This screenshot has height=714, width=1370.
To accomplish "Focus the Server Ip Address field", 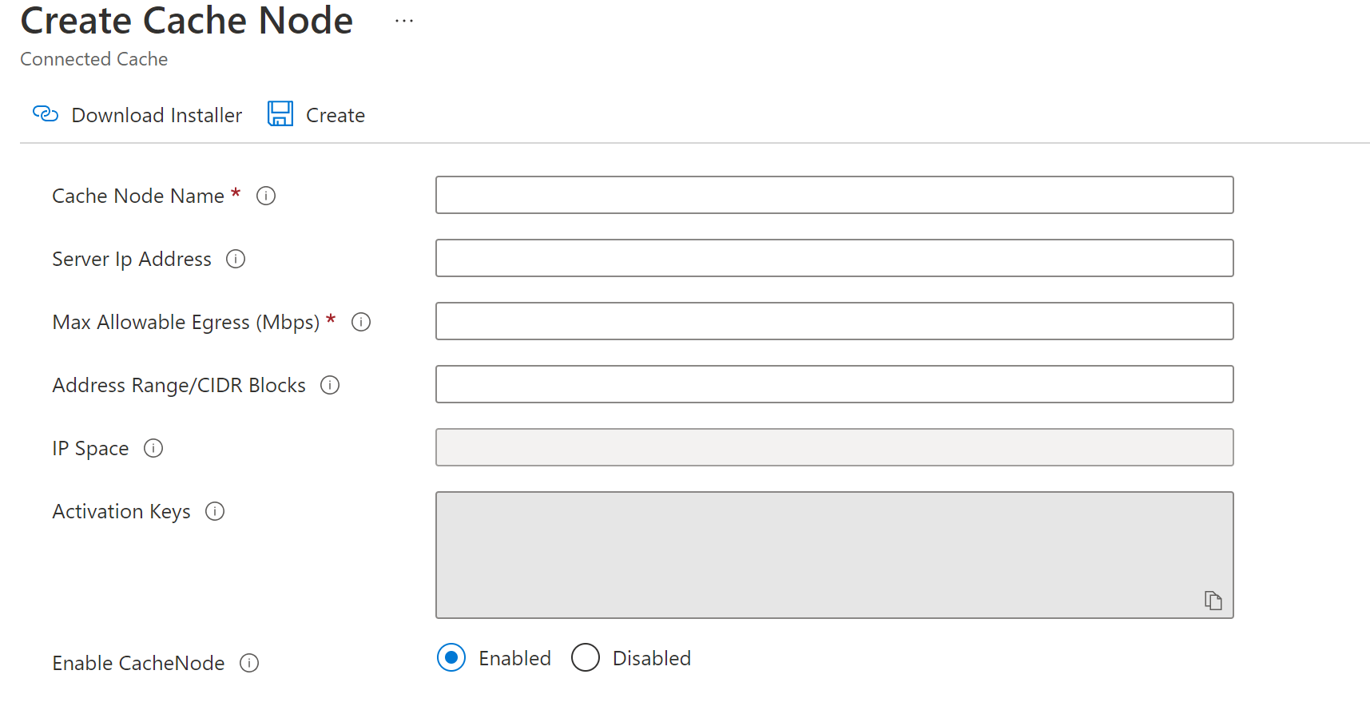I will [x=834, y=258].
